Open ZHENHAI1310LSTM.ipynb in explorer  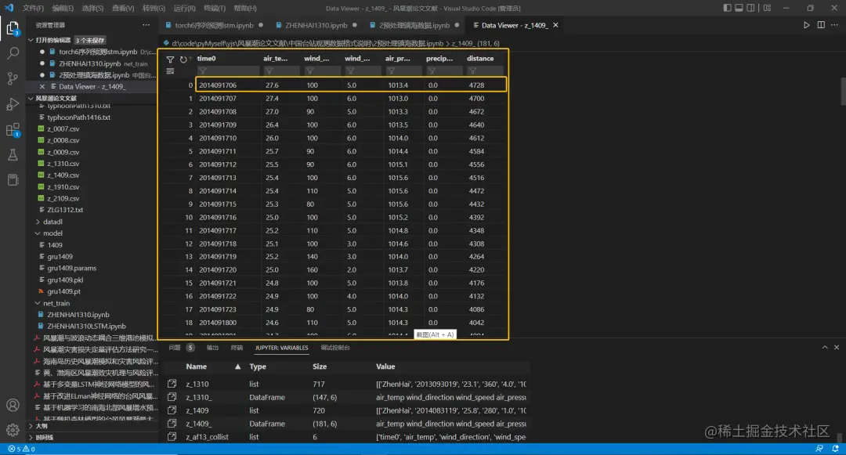86,326
